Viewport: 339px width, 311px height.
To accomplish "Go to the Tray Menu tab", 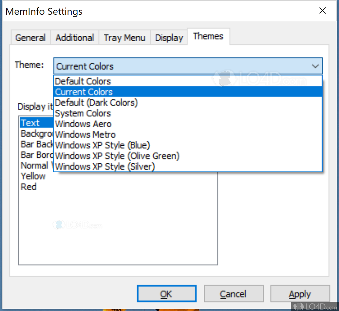I will pos(124,38).
